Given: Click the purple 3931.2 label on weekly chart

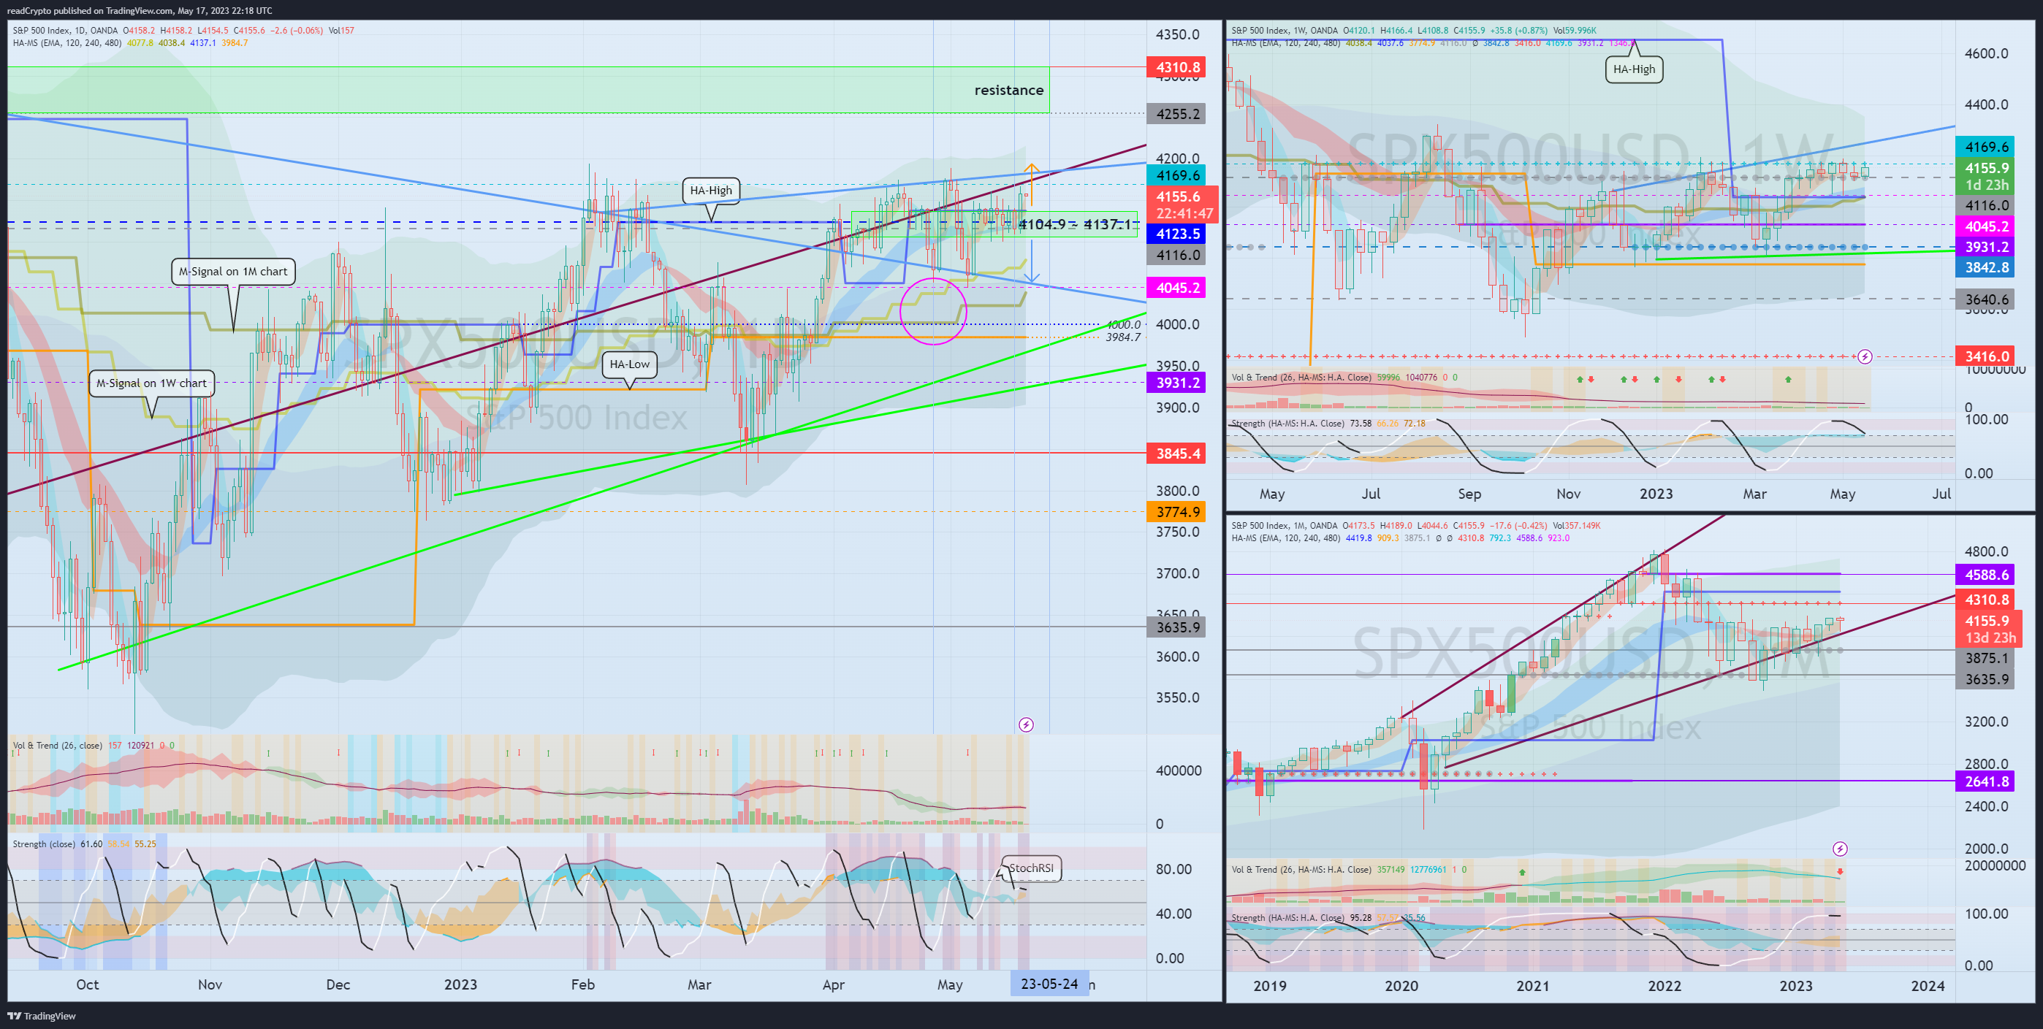Looking at the screenshot, I should coord(1986,248).
